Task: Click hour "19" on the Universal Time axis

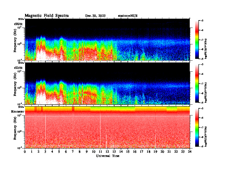Action: pos(155,152)
